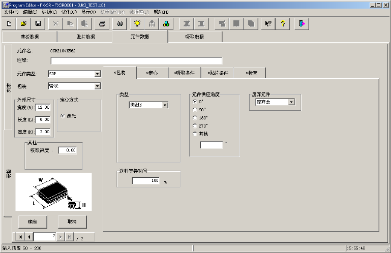Select the 180° supply angle option

pos(195,117)
